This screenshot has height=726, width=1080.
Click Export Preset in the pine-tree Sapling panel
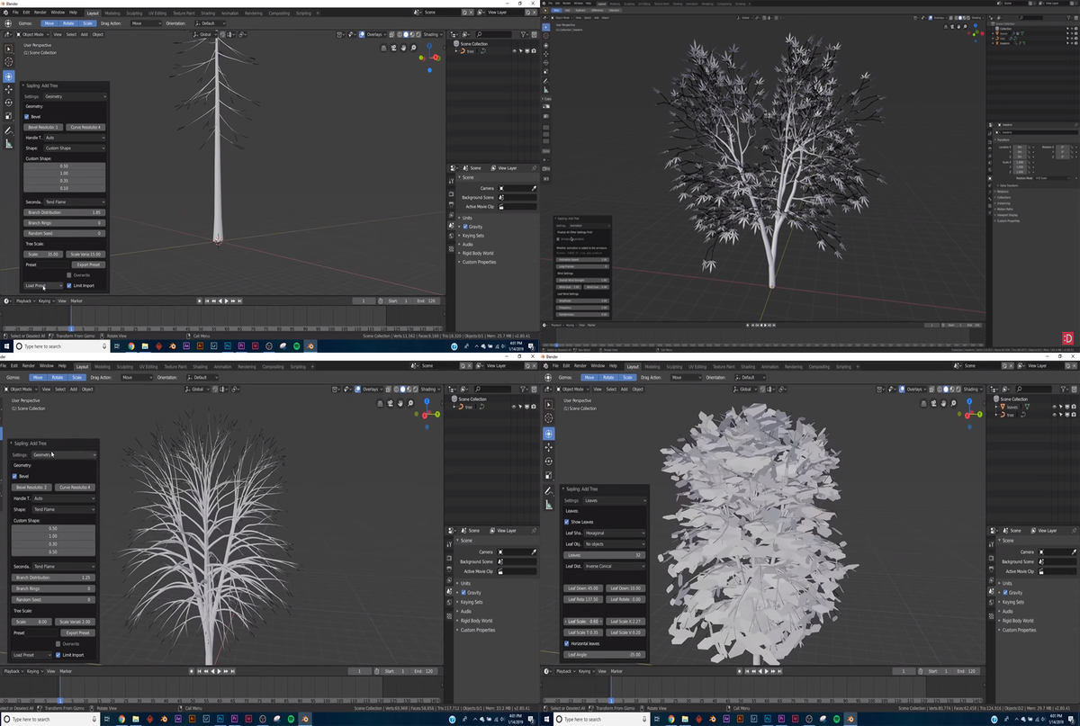pyautogui.click(x=87, y=264)
